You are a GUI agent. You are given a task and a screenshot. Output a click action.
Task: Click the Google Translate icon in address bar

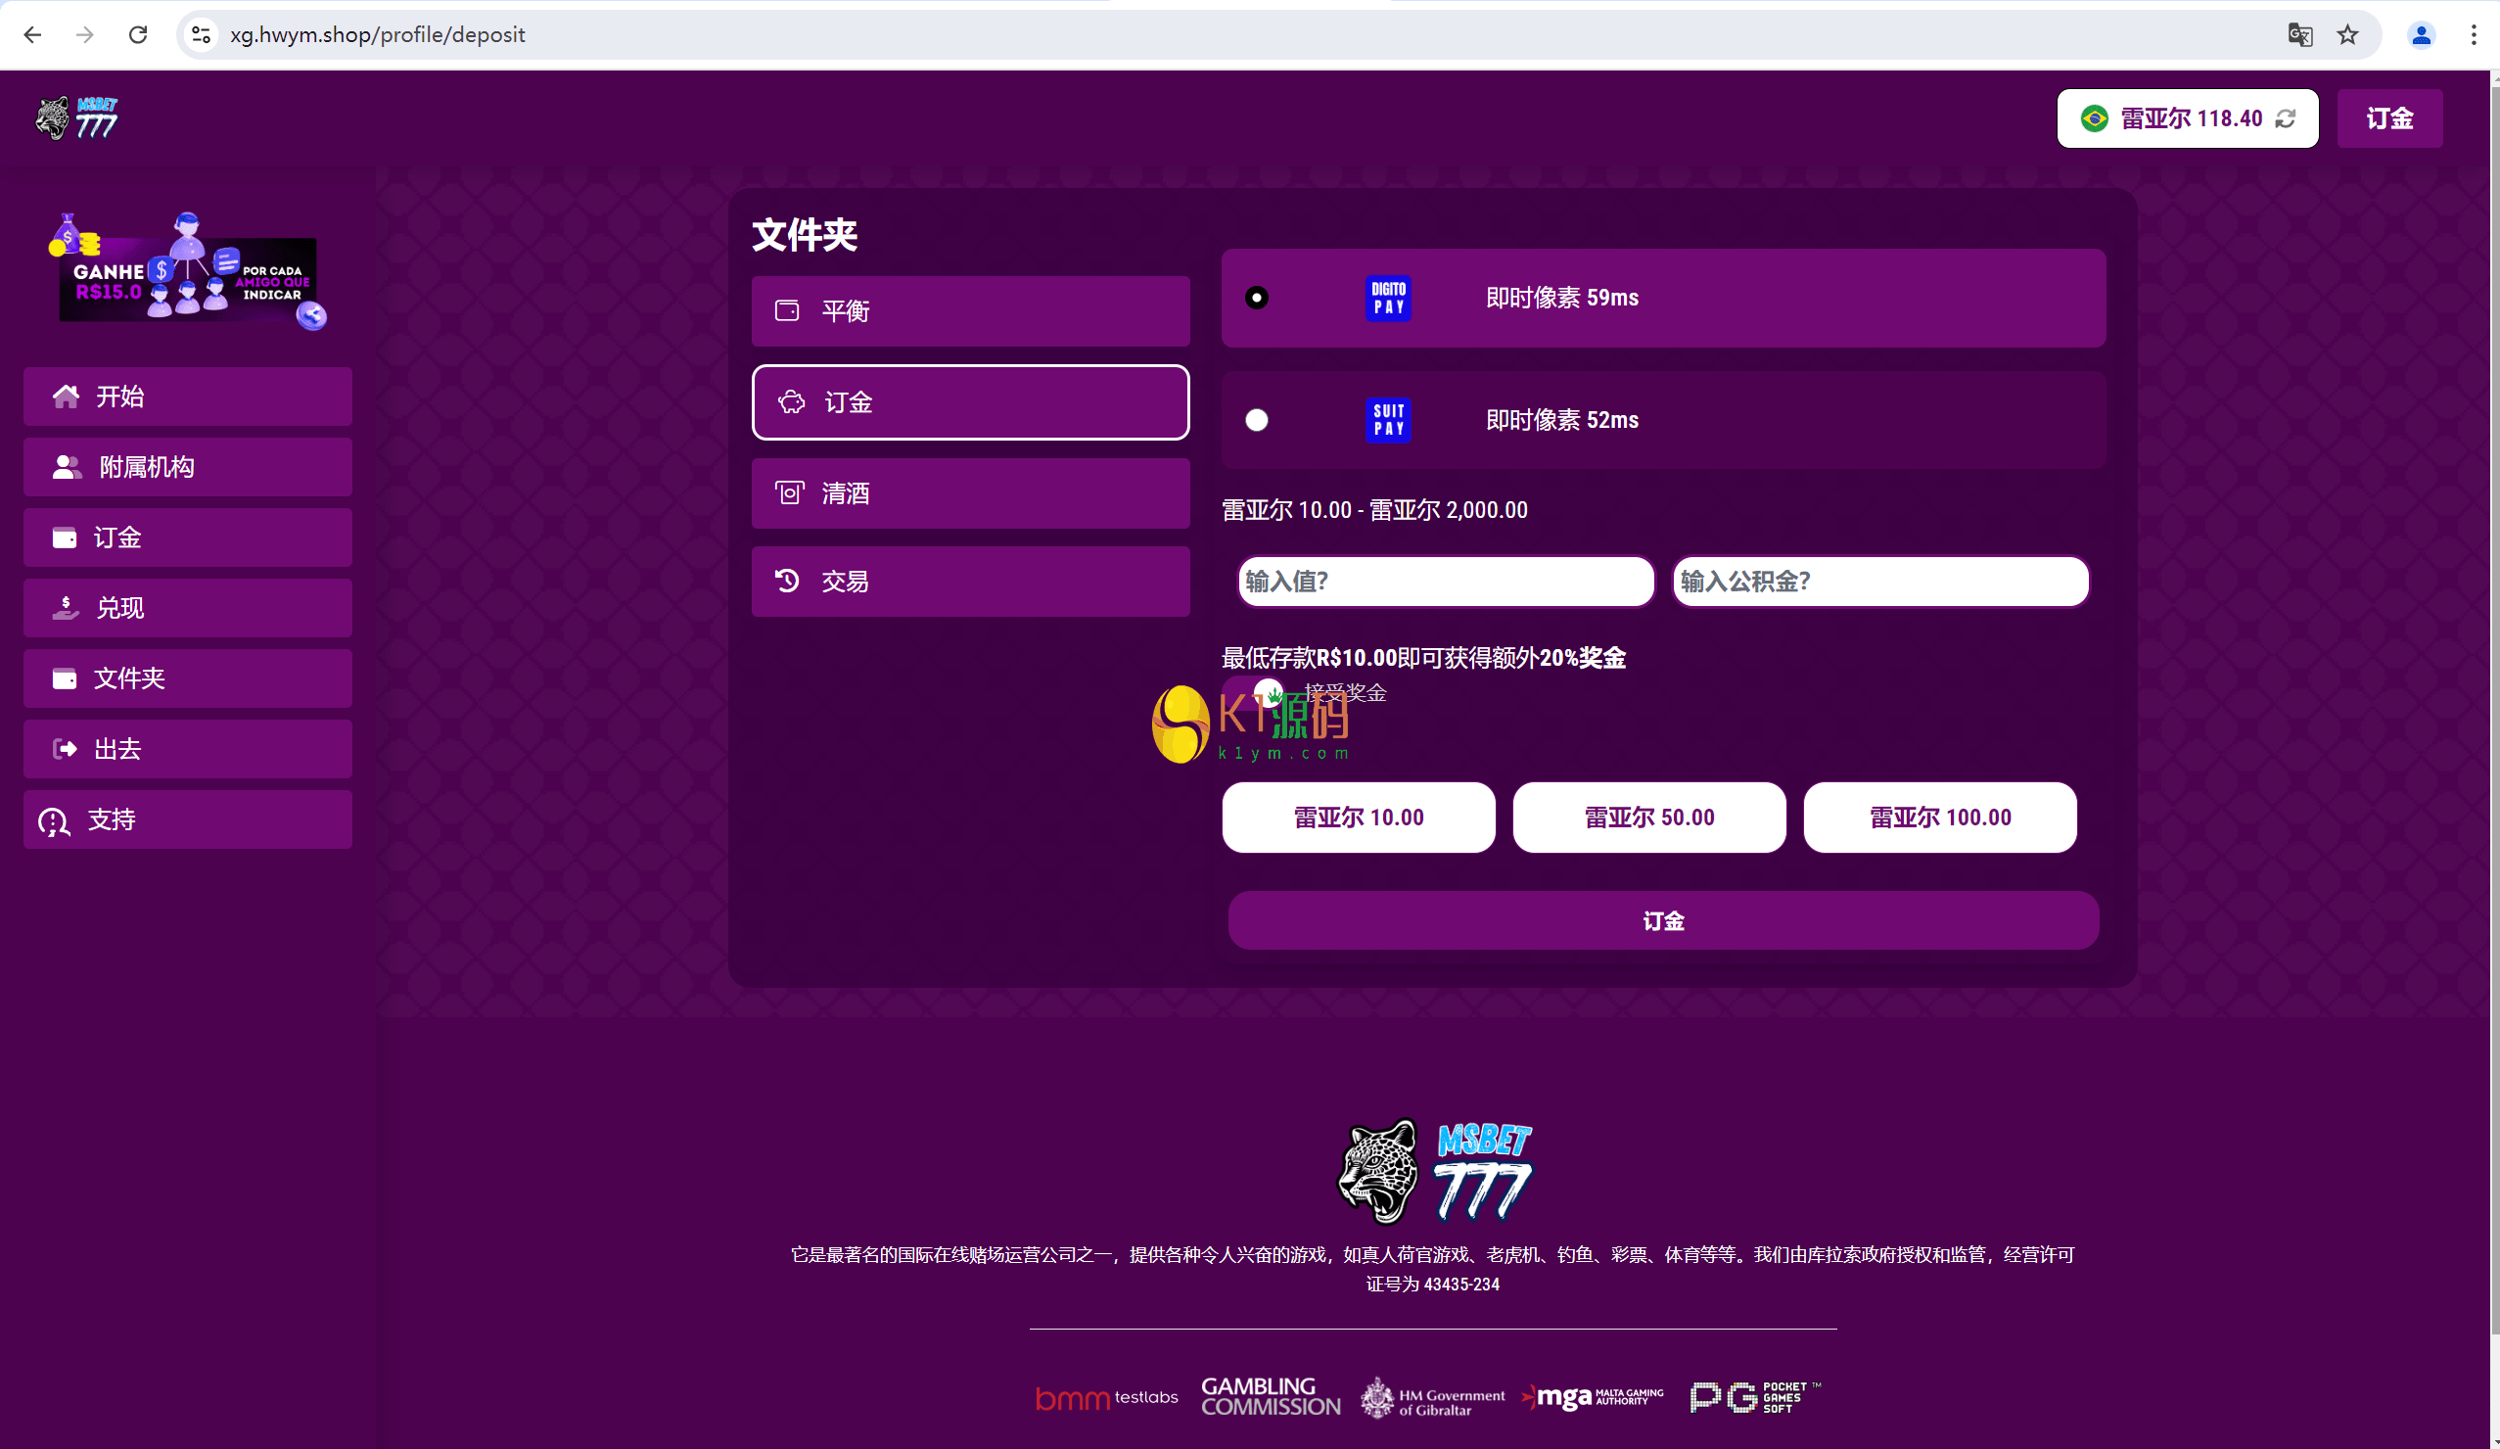pyautogui.click(x=2299, y=34)
